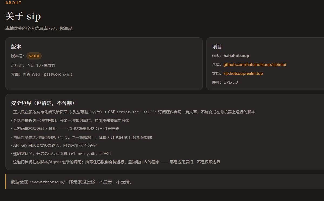
Task: Select the CSP script-src 'self' bullet line
Action: 133,112
